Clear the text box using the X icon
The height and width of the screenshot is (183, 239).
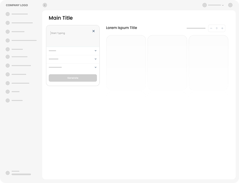93,31
